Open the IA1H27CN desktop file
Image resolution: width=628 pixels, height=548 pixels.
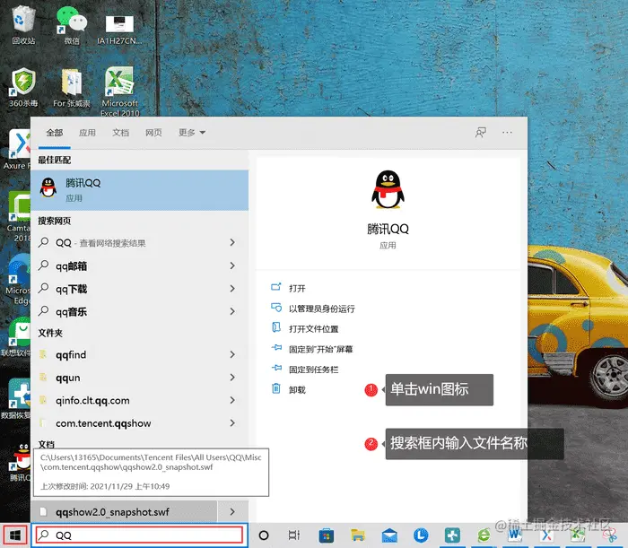pos(119,28)
